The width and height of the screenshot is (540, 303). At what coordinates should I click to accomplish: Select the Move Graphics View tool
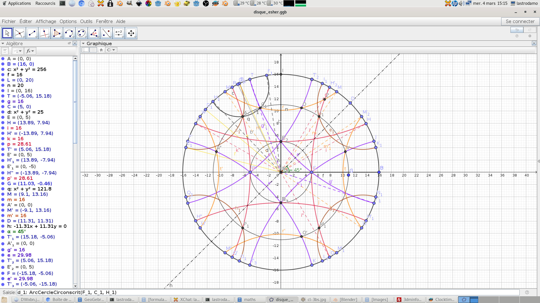click(131, 33)
